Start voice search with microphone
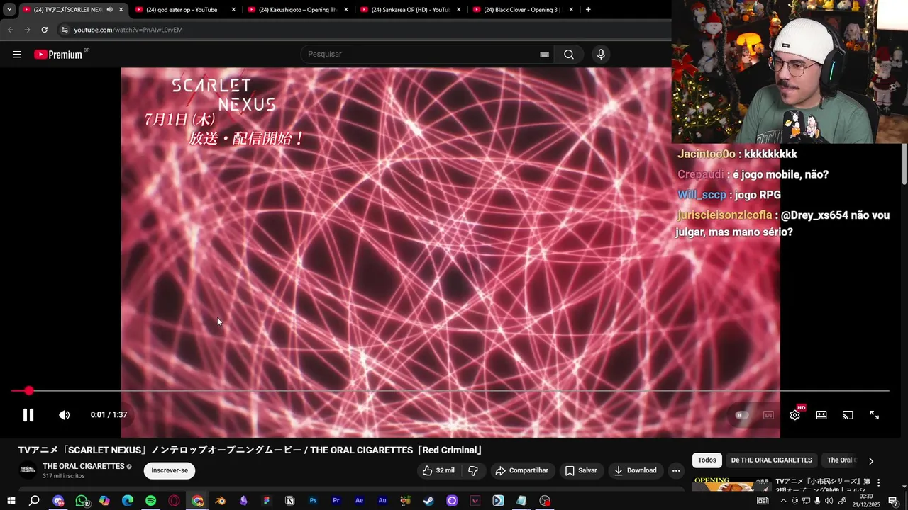Image resolution: width=908 pixels, height=510 pixels. (x=601, y=55)
